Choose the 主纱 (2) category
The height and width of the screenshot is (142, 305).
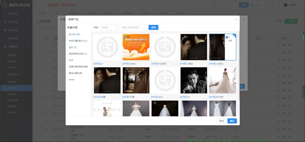(x=73, y=47)
